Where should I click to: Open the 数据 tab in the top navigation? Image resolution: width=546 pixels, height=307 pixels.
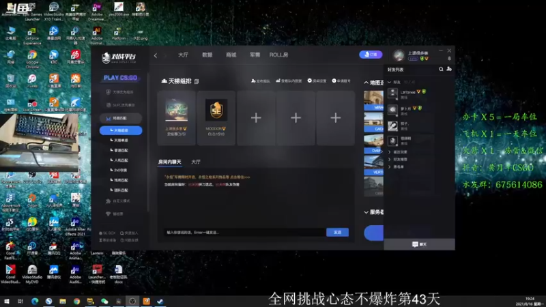207,55
